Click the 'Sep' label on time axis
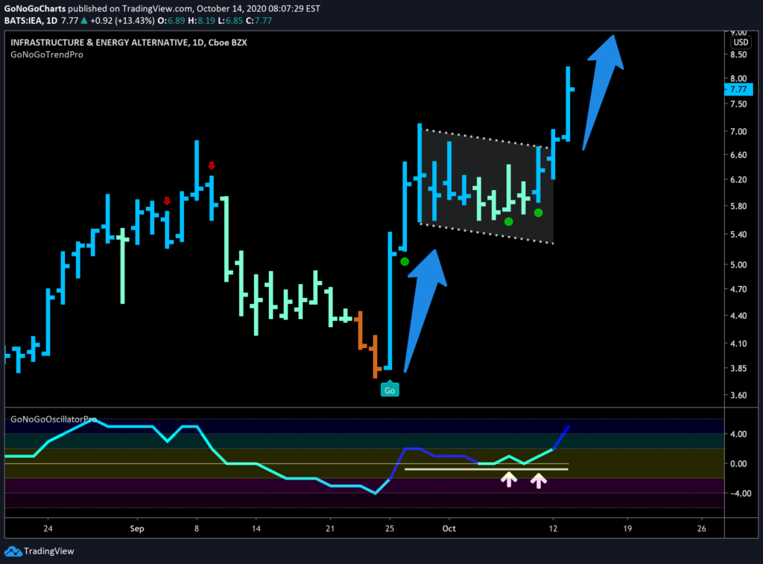This screenshot has height=564, width=763. click(137, 528)
